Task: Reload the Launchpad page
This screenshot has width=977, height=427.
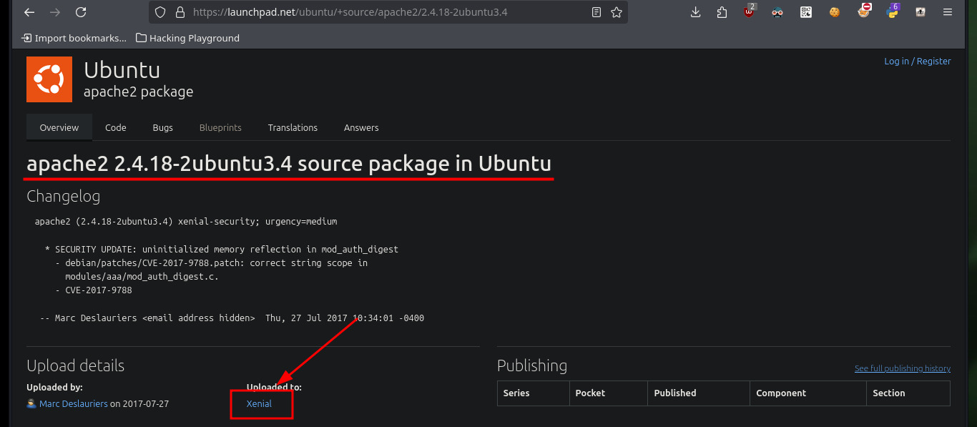Action: pyautogui.click(x=81, y=12)
